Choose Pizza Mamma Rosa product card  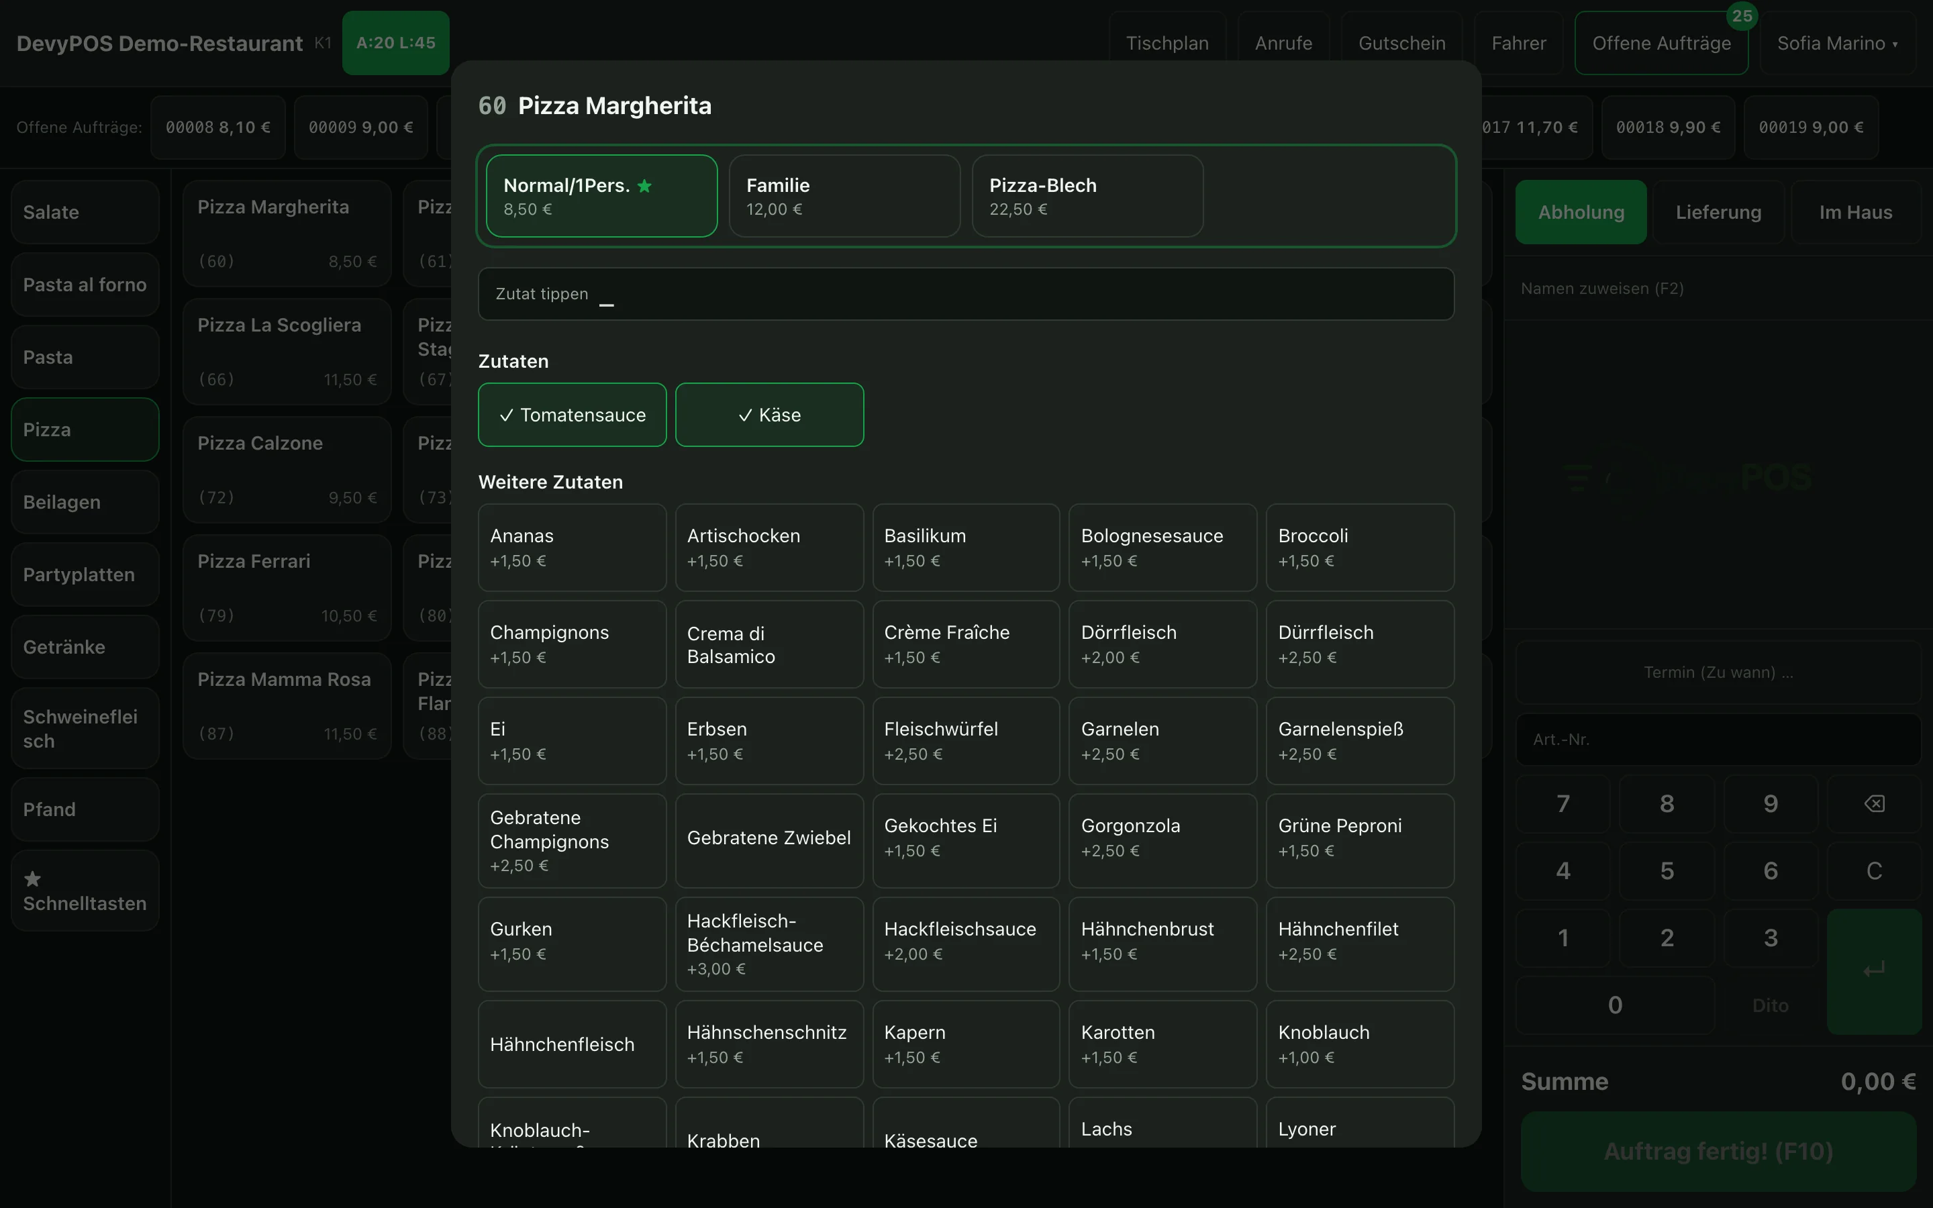[287, 706]
